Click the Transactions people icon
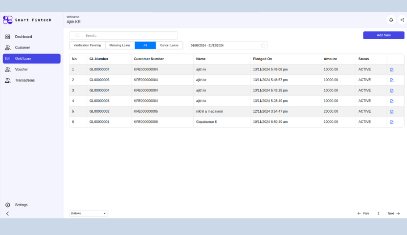 [x=8, y=80]
